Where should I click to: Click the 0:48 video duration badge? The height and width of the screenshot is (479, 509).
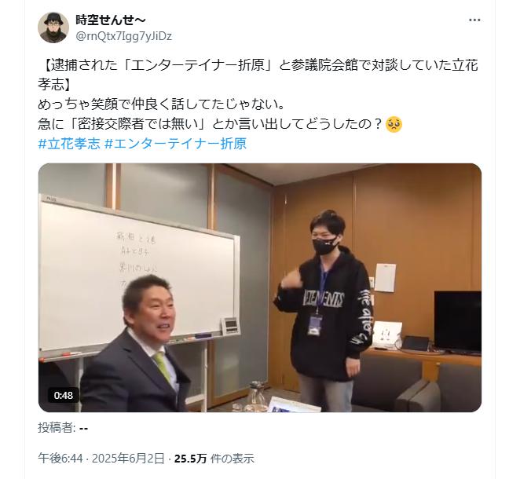64,395
